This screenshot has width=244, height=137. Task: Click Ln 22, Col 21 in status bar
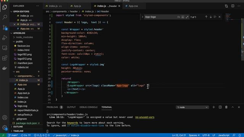coord(179,135)
